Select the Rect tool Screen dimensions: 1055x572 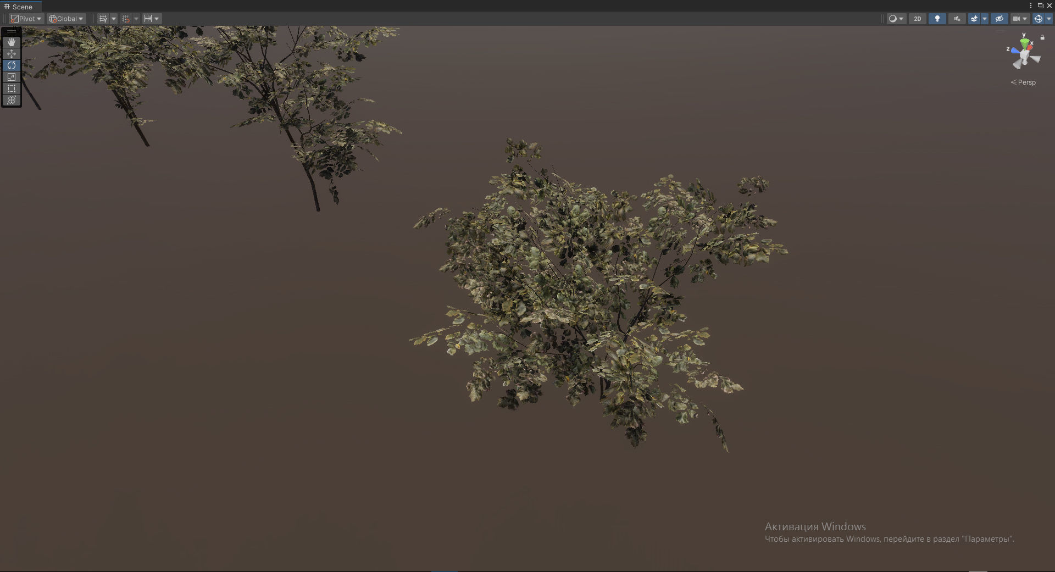point(12,88)
